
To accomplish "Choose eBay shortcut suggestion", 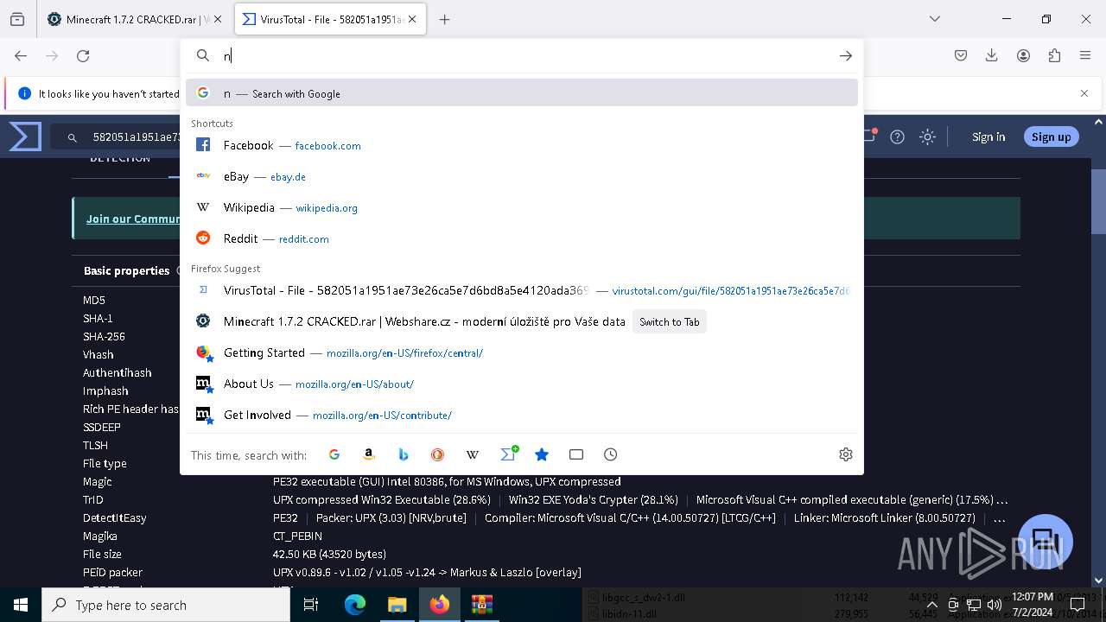I will point(522,176).
